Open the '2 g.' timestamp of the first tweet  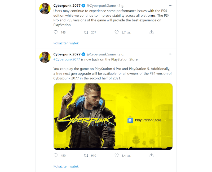coord(121,5)
